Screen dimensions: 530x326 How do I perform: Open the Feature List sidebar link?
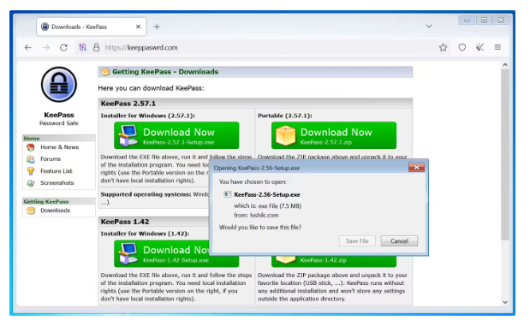[x=57, y=171]
